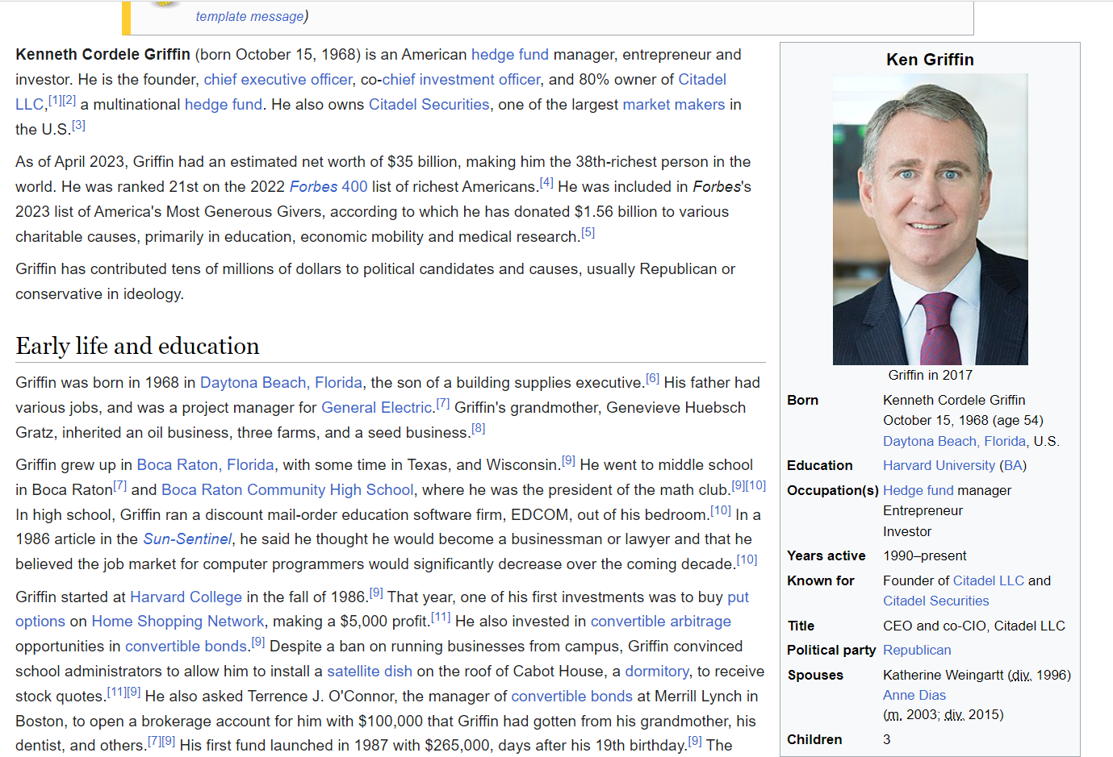This screenshot has height=757, width=1113.
Task: Follow the 'Sun-Sentinel' link
Action: [x=187, y=539]
